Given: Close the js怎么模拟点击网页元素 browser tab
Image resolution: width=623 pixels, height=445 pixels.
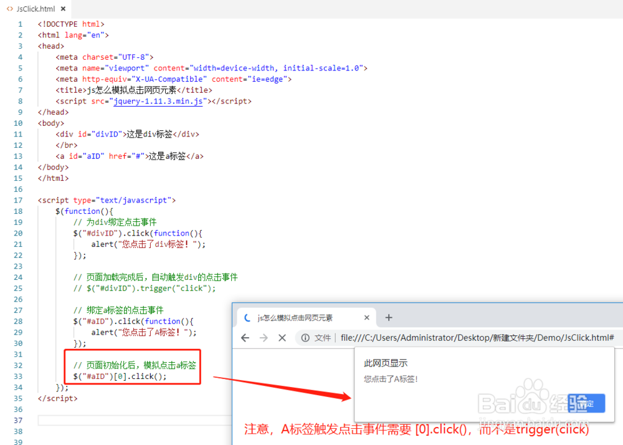Looking at the screenshot, I should (367, 317).
